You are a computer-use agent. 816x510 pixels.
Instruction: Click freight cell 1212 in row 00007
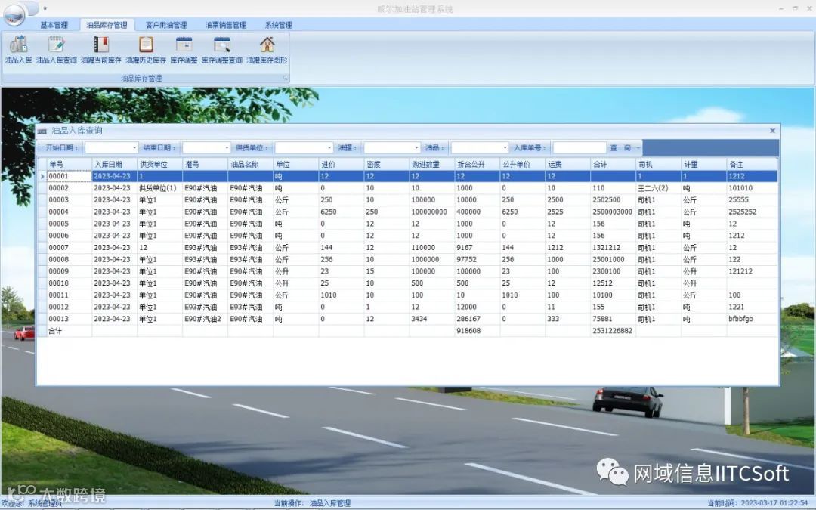tap(567, 247)
